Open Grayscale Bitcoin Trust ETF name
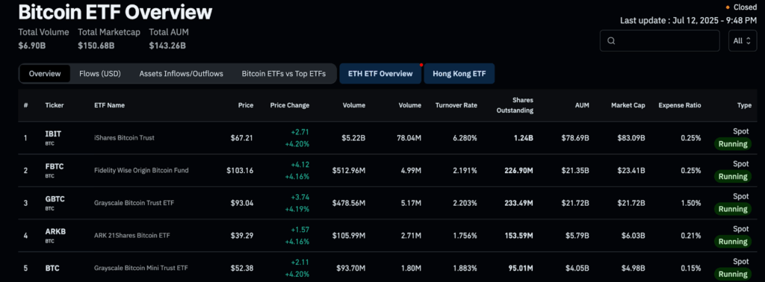The image size is (765, 282). [134, 203]
